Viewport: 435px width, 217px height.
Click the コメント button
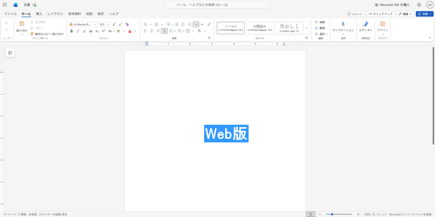[355, 14]
